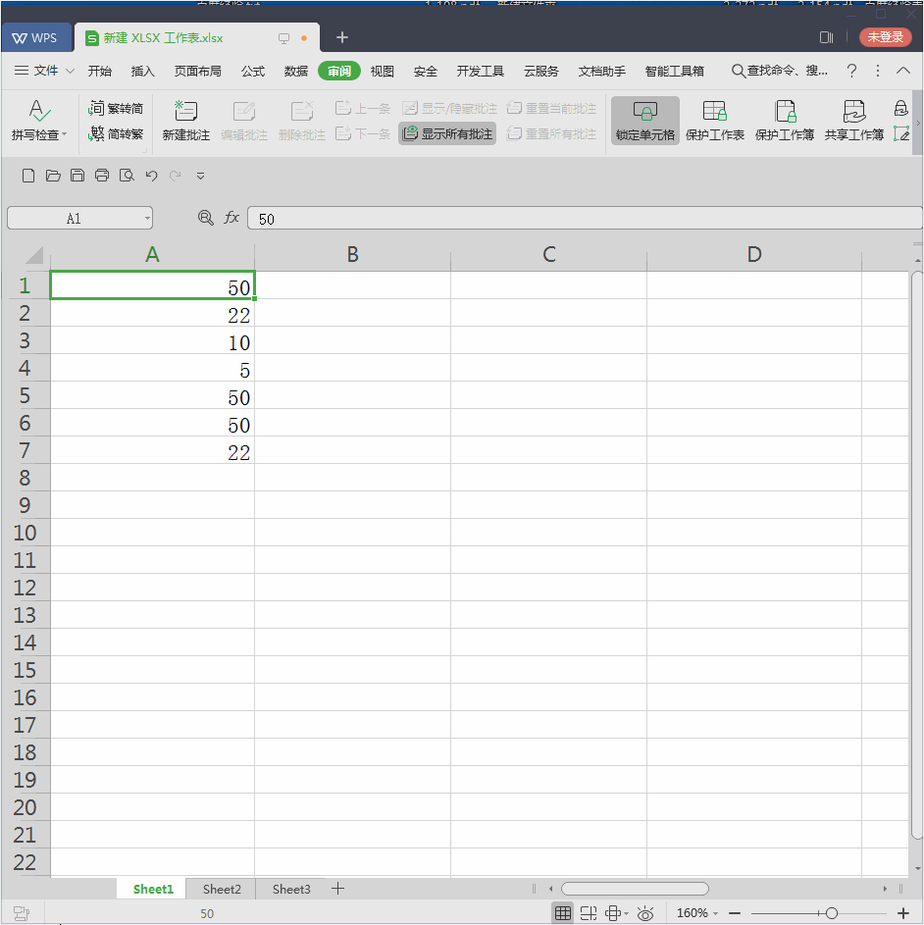Select the Sheet2 tab
The width and height of the screenshot is (924, 925).
click(222, 889)
